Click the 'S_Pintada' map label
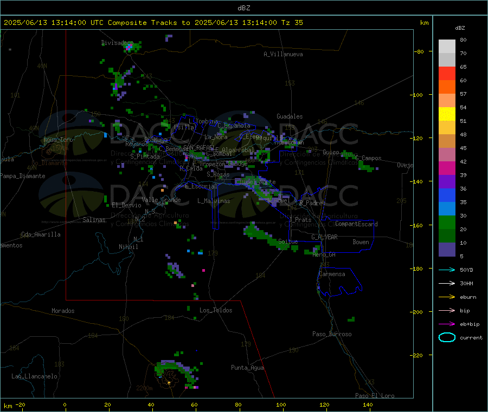The image size is (488, 412). tap(145, 156)
